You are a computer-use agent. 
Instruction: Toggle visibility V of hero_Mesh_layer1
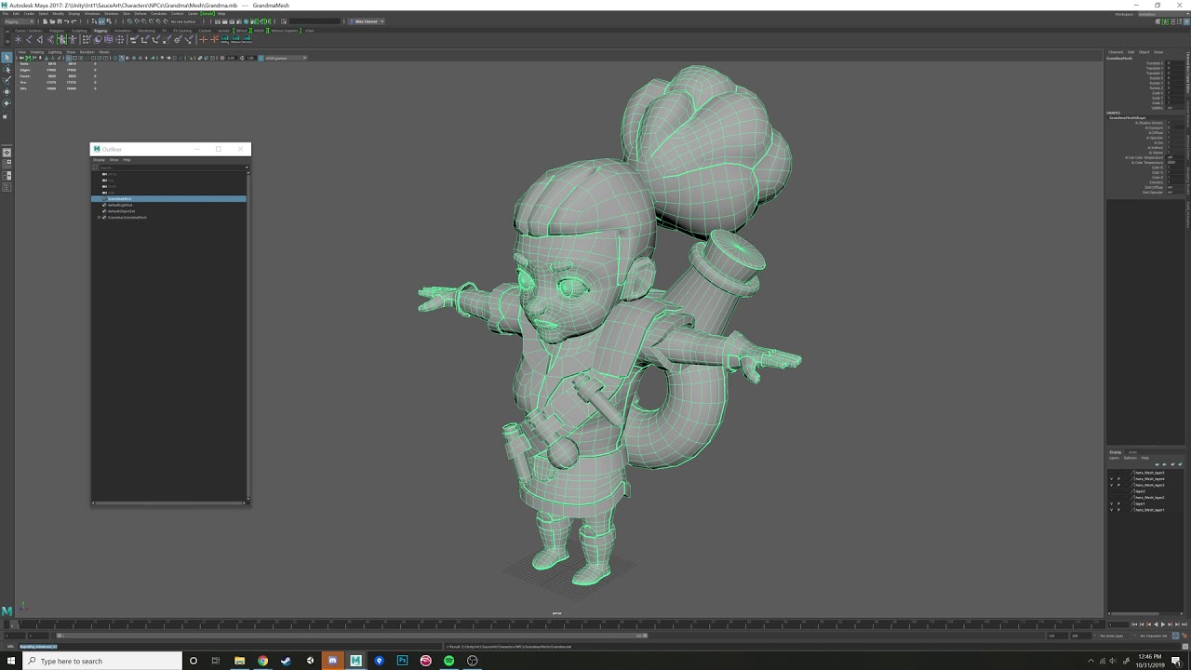[1111, 510]
